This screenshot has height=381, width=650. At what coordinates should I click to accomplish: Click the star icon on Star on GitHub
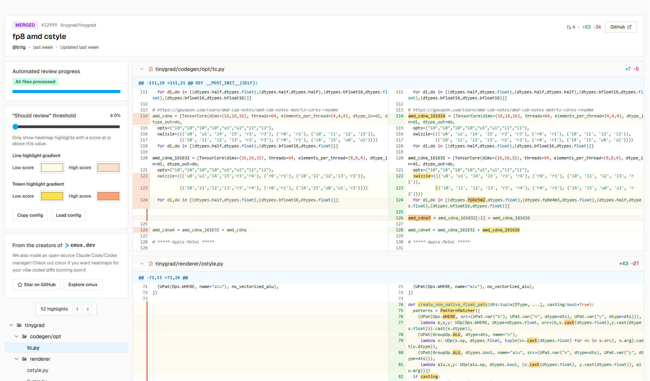[x=20, y=285]
